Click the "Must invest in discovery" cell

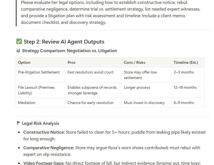pos(144,103)
